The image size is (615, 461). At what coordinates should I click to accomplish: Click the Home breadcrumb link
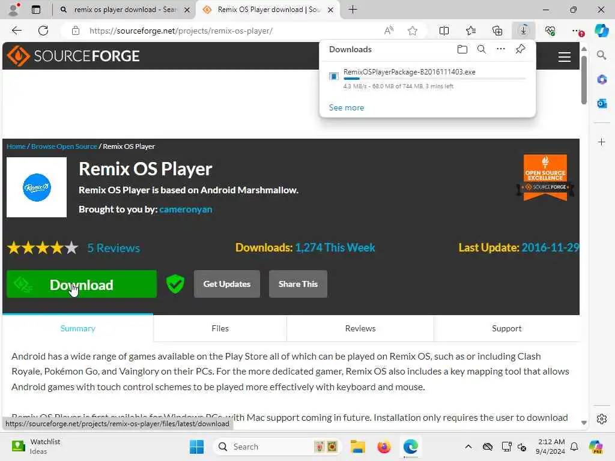pos(16,146)
